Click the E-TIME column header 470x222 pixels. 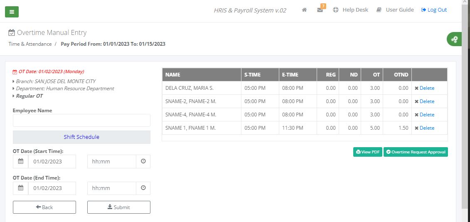298,75
